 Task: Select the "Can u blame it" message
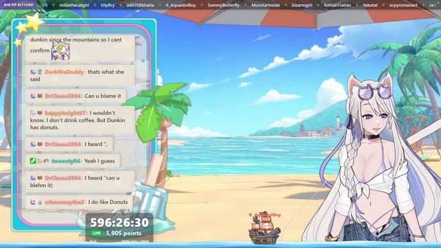click(x=76, y=96)
